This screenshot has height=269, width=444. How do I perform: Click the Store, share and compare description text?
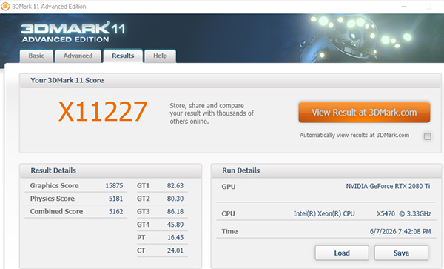click(212, 113)
